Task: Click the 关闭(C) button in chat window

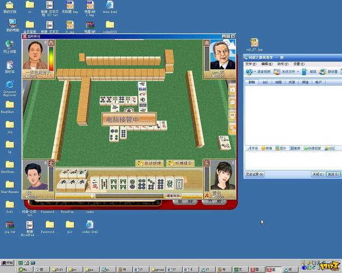Action: click(x=318, y=174)
